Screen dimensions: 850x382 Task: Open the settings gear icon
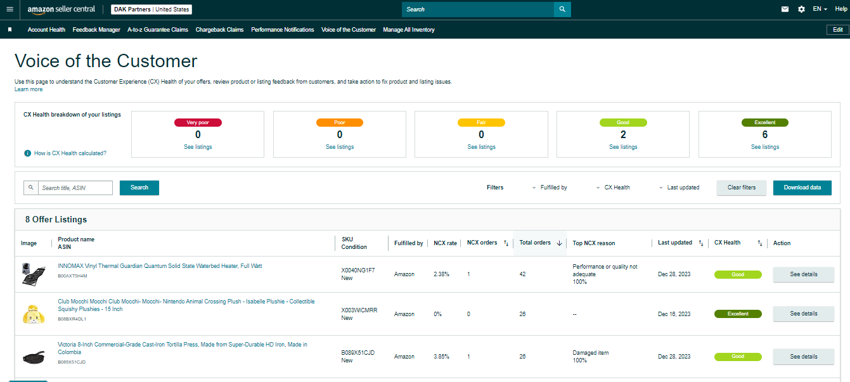(801, 10)
